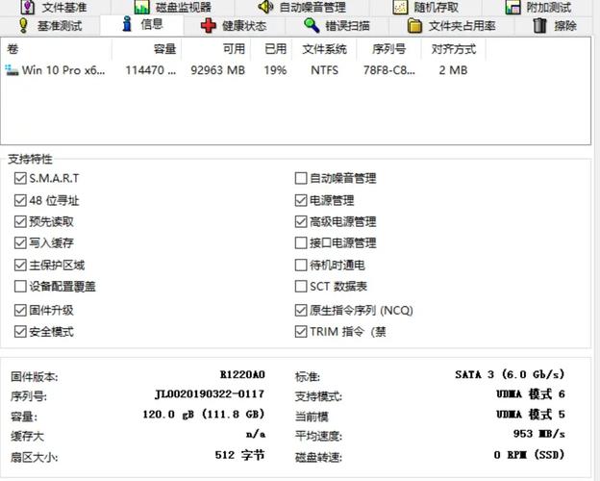Click the 自动噪音管理 speaker icon
This screenshot has height=481, width=600.
(265, 7)
